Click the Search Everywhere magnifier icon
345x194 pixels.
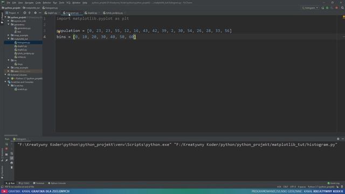342,8
